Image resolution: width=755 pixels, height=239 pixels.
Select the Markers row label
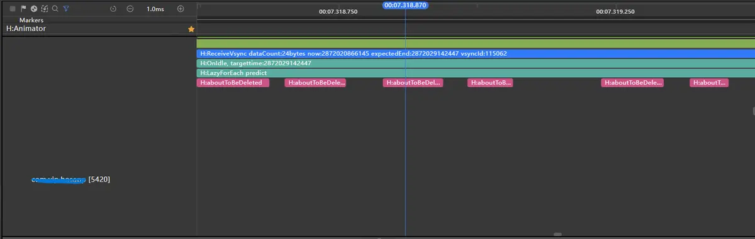[31, 20]
